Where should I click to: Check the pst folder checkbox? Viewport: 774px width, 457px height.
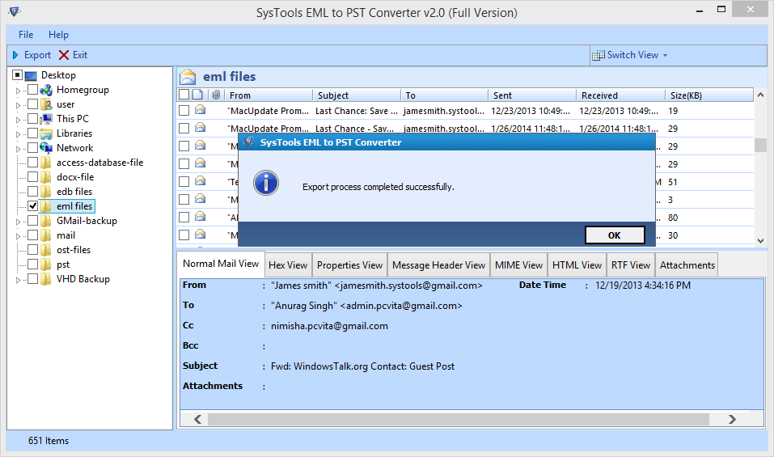[x=32, y=264]
